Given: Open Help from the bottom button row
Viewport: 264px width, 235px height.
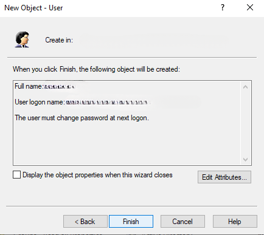Looking at the screenshot, I should pos(235,222).
